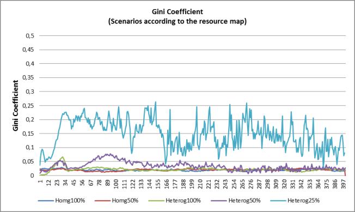The height and width of the screenshot is (212, 355).
Task: Click the blue Homg100% legend line swatch
Action: coord(46,201)
